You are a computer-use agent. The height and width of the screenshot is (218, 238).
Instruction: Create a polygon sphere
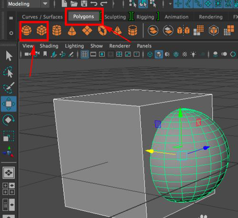[x=27, y=30]
